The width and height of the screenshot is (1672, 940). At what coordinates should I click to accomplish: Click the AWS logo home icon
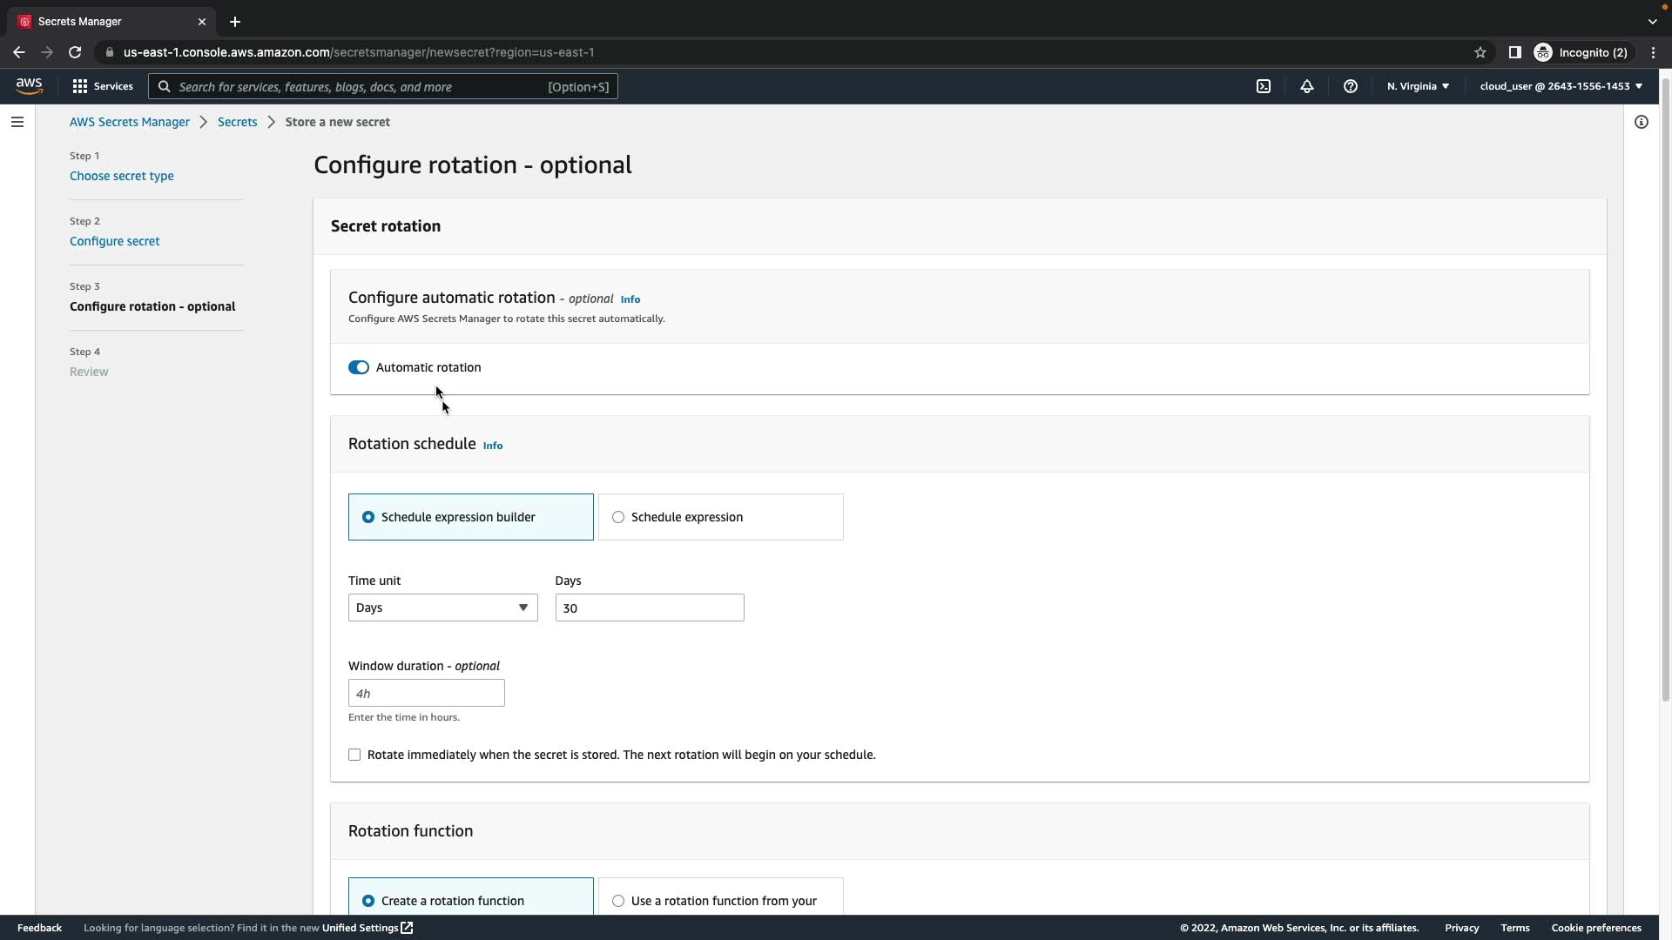click(x=29, y=85)
